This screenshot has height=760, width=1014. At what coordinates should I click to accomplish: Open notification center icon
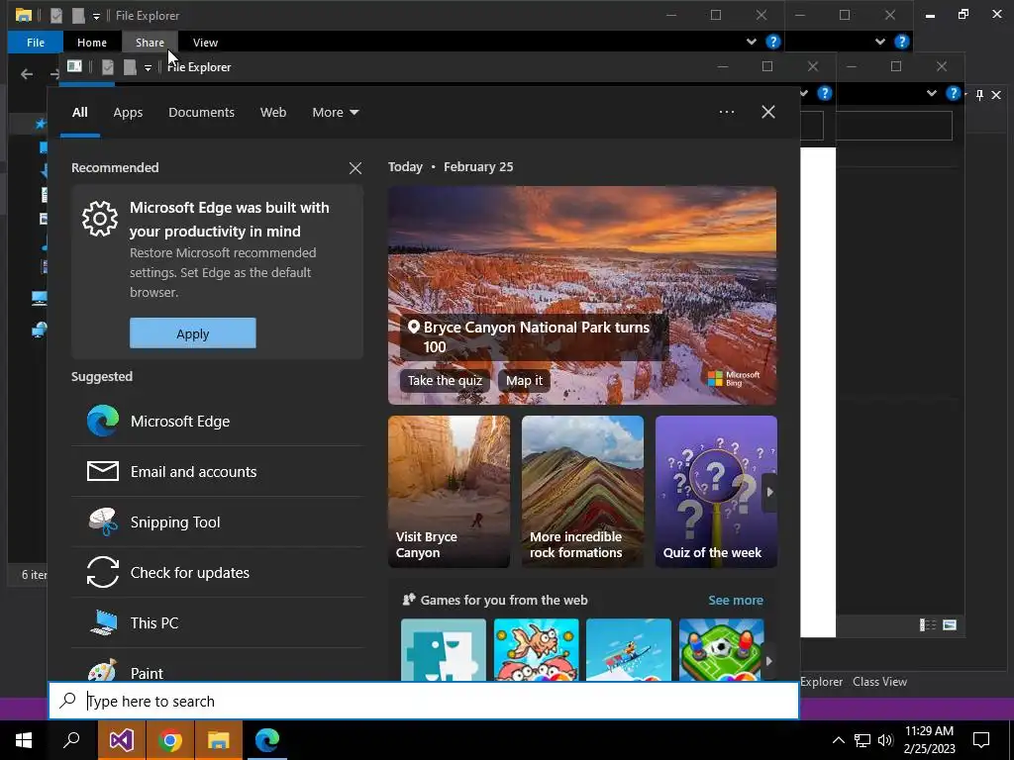click(x=981, y=740)
